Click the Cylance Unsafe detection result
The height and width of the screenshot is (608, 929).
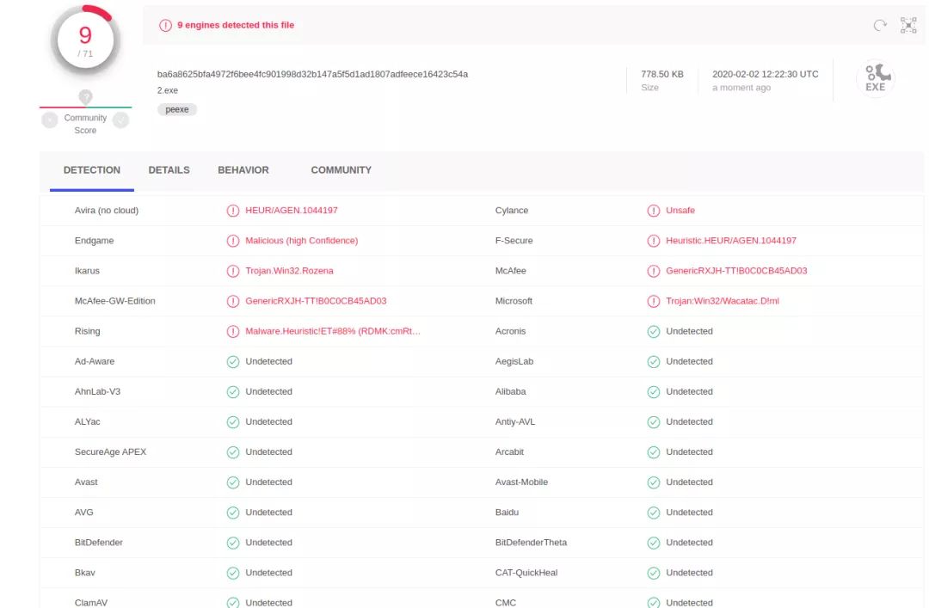(x=680, y=211)
